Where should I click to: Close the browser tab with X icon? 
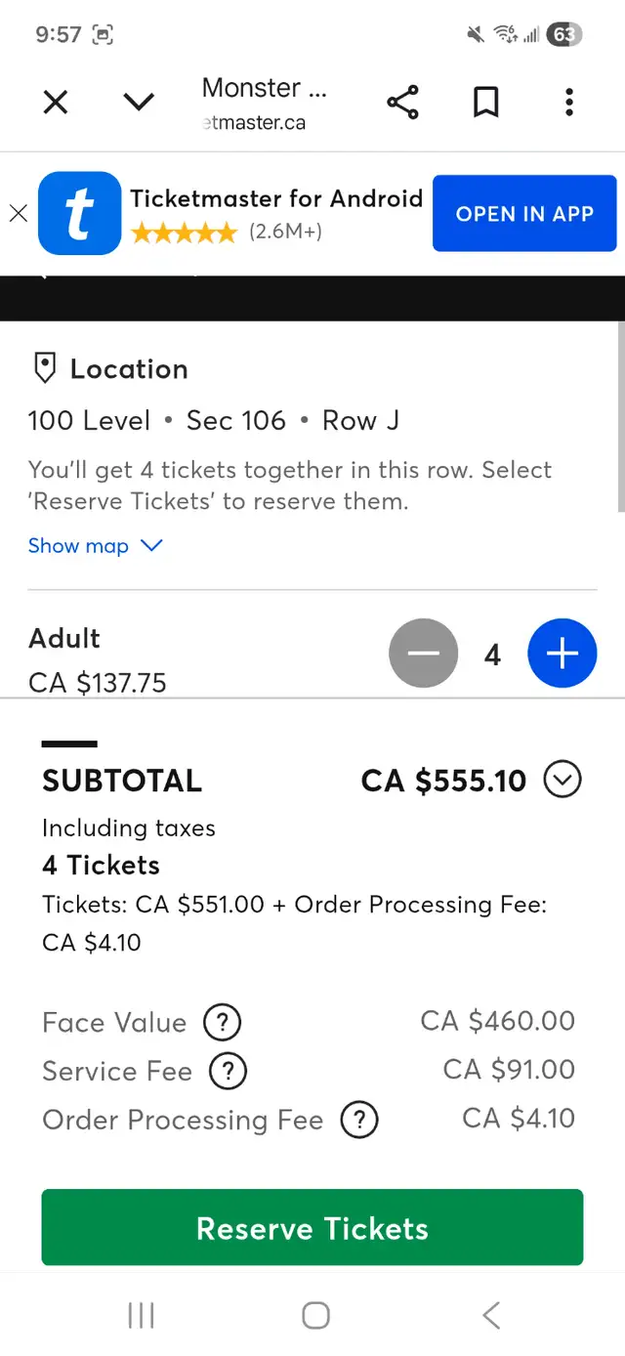[x=56, y=102]
